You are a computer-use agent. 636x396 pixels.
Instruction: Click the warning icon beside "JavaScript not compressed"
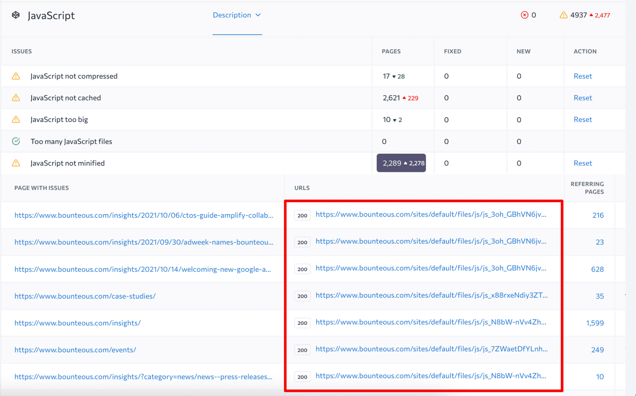tap(16, 76)
